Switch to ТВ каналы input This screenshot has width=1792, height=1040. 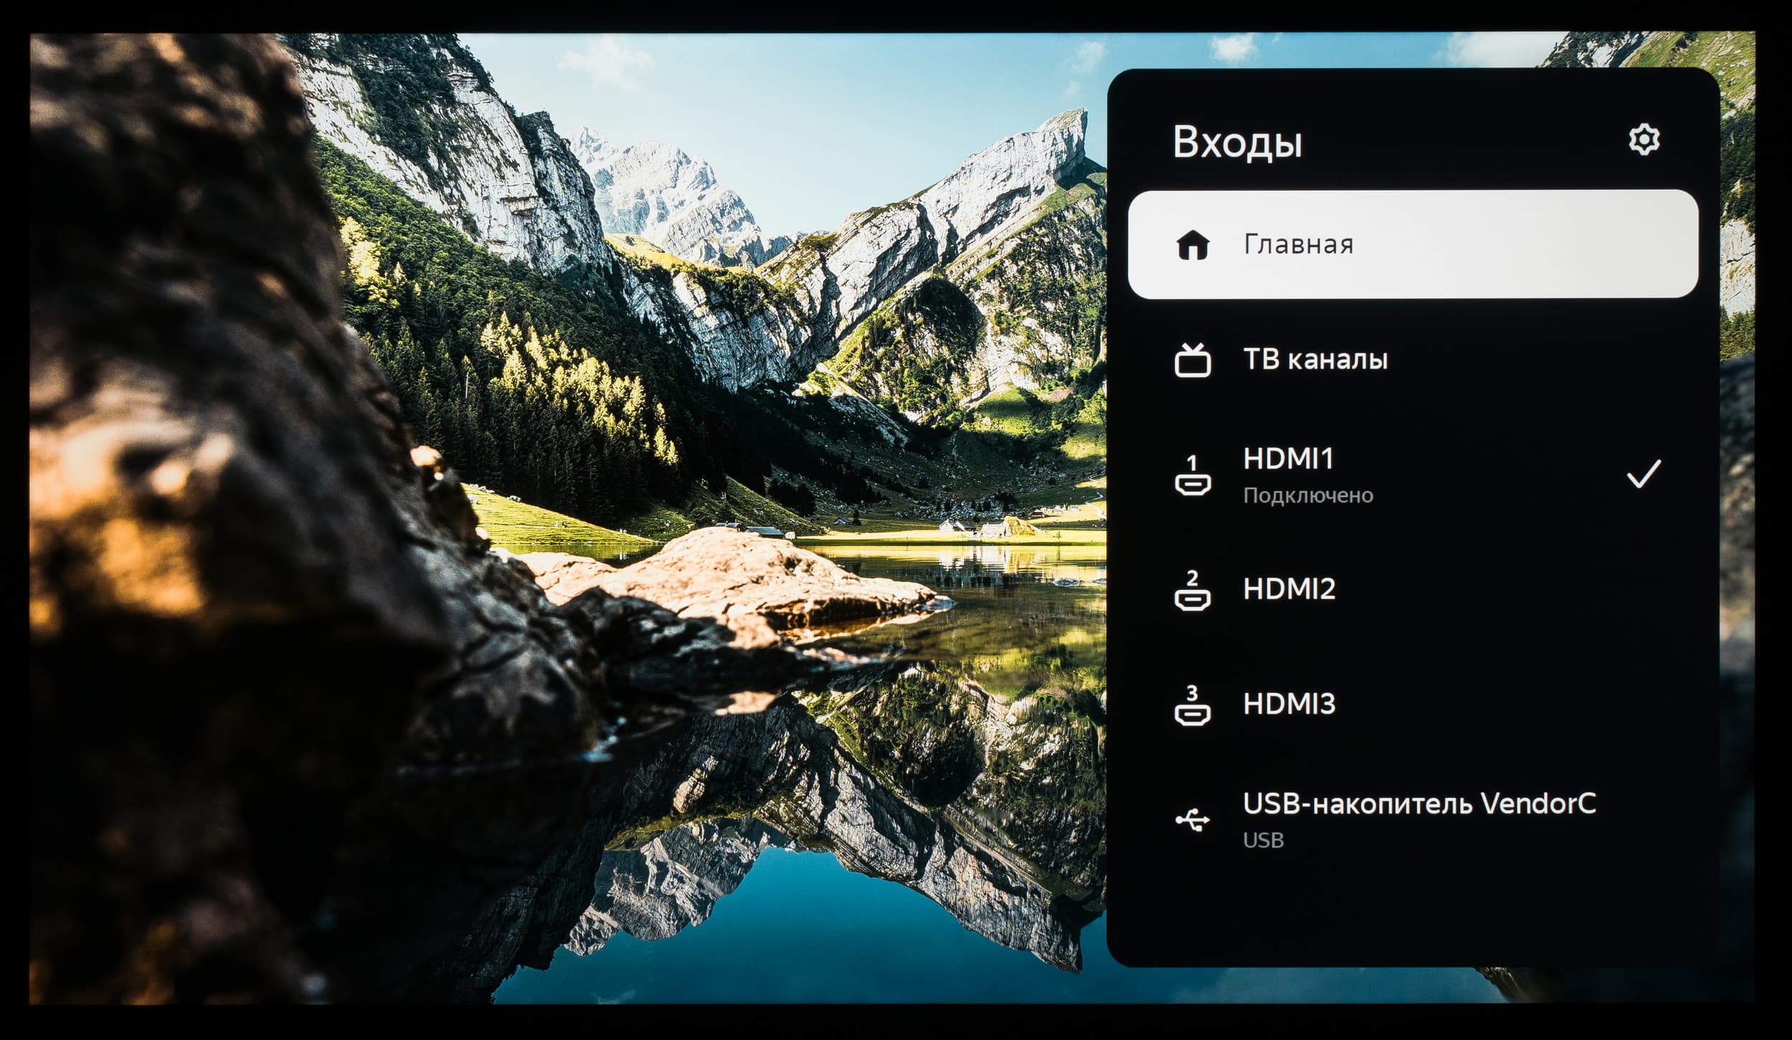[1315, 360]
